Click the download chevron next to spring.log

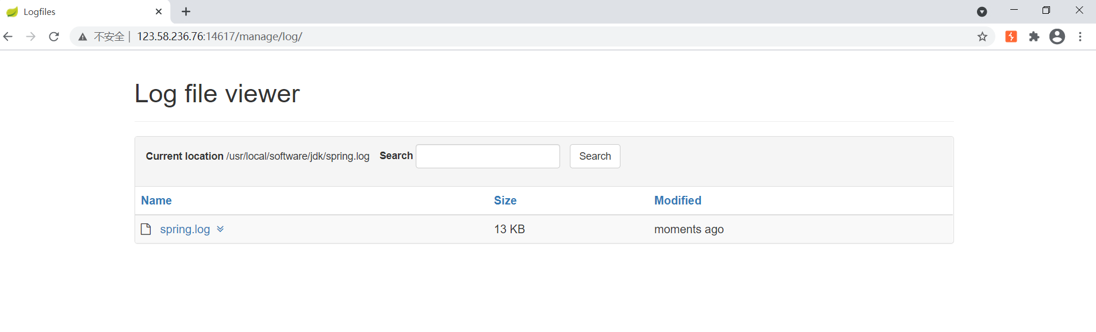click(220, 229)
